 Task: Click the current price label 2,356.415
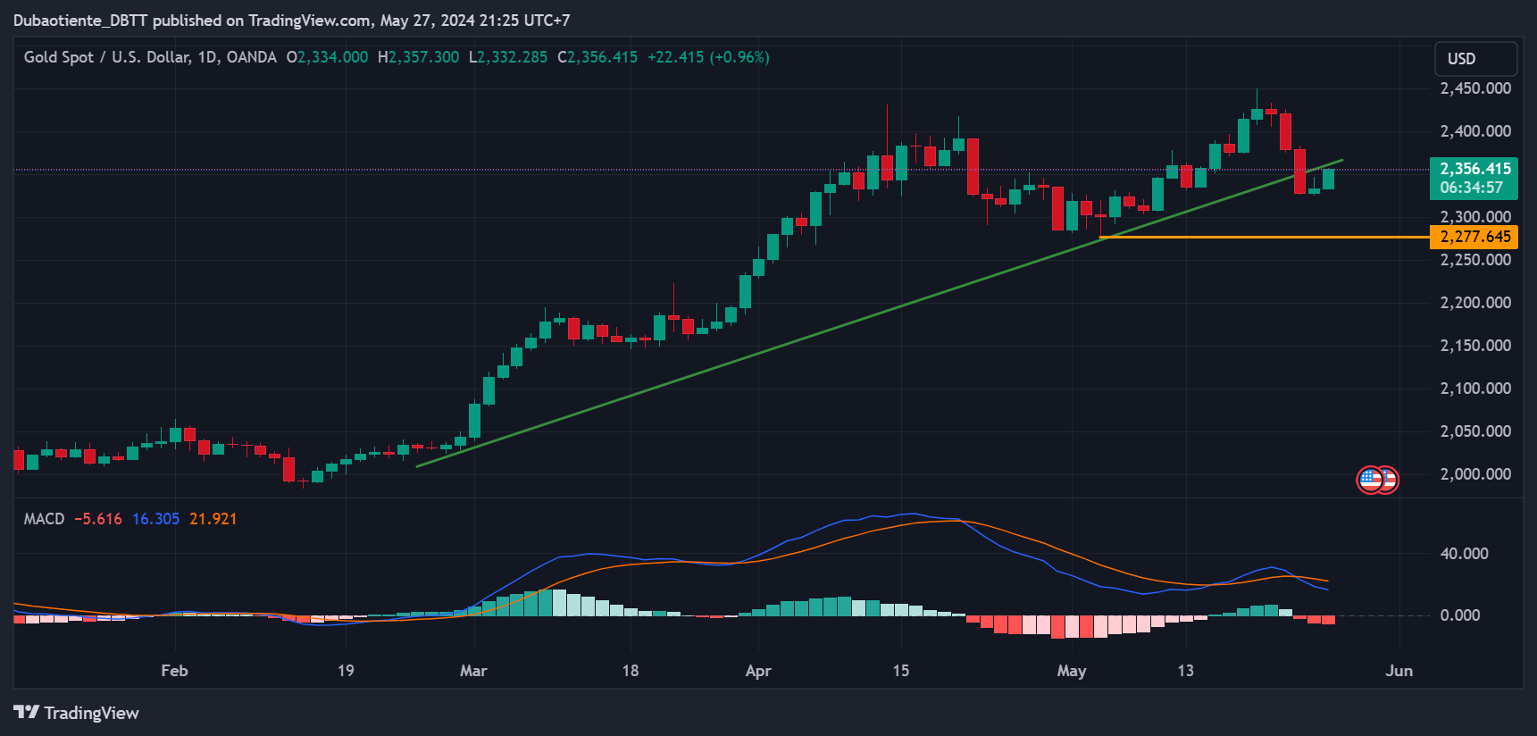[1475, 169]
